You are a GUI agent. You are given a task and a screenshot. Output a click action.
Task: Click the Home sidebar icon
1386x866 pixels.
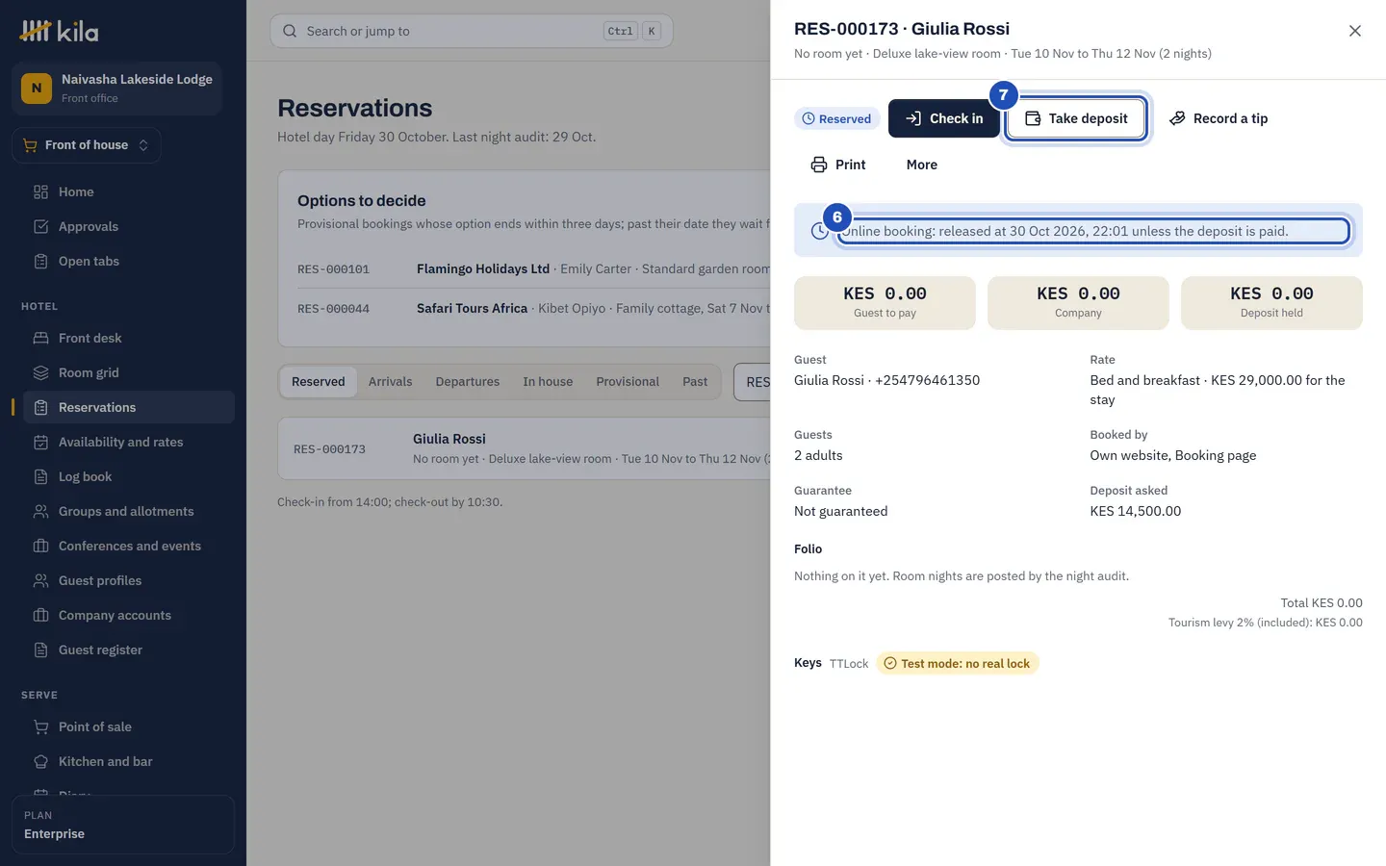click(x=40, y=191)
